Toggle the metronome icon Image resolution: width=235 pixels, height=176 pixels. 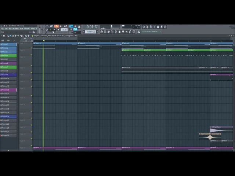point(47,26)
